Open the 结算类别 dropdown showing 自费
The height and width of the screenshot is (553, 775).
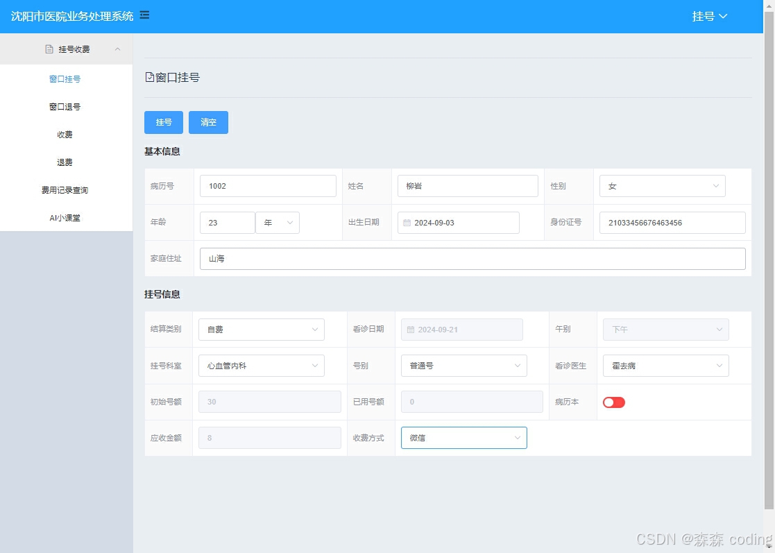coord(262,330)
